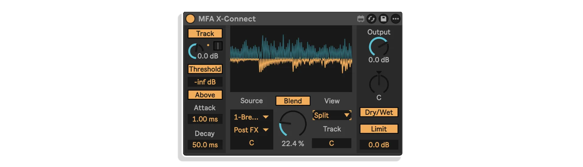Click the Output label
The height and width of the screenshot is (167, 583).
point(379,32)
